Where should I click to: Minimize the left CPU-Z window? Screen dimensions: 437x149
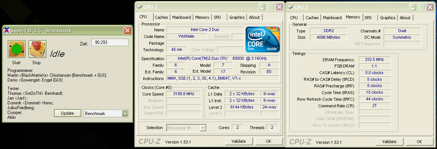pyautogui.click(x=262, y=7)
